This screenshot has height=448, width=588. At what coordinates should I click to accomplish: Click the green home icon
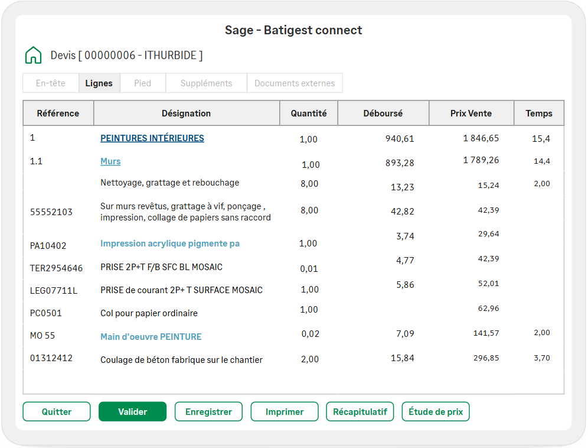(x=33, y=55)
